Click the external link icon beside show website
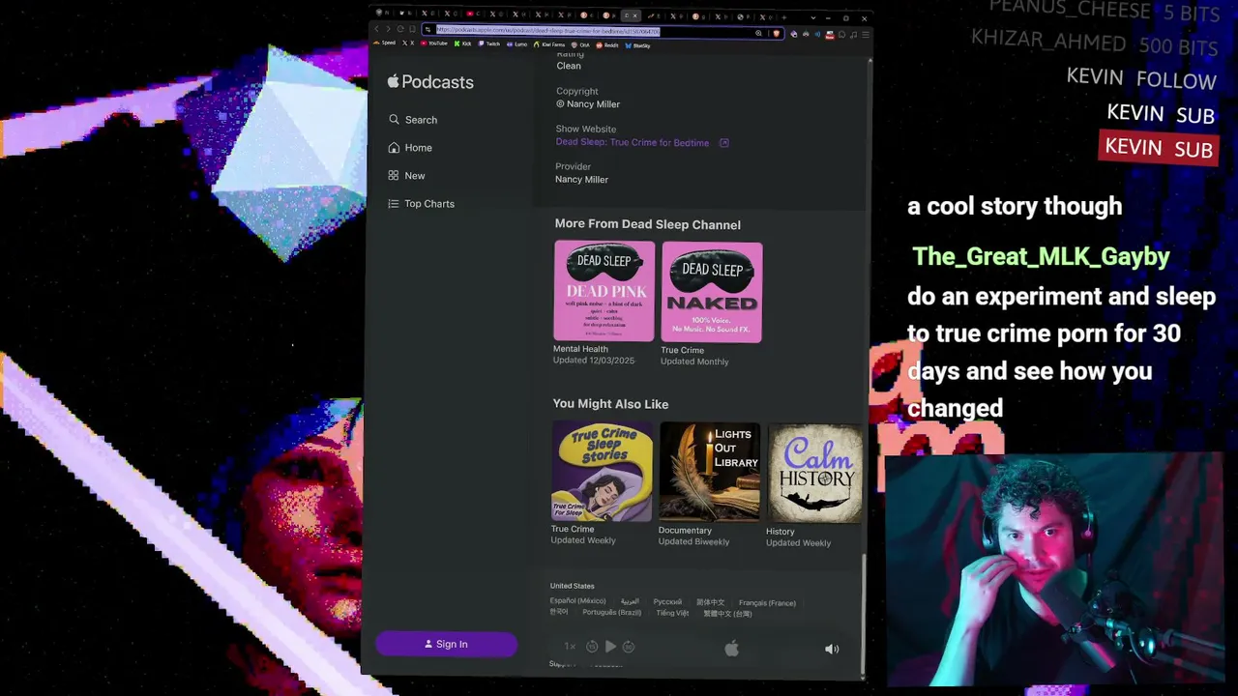 pyautogui.click(x=723, y=143)
